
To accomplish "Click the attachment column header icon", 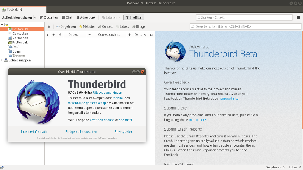I will [x=60, y=35].
